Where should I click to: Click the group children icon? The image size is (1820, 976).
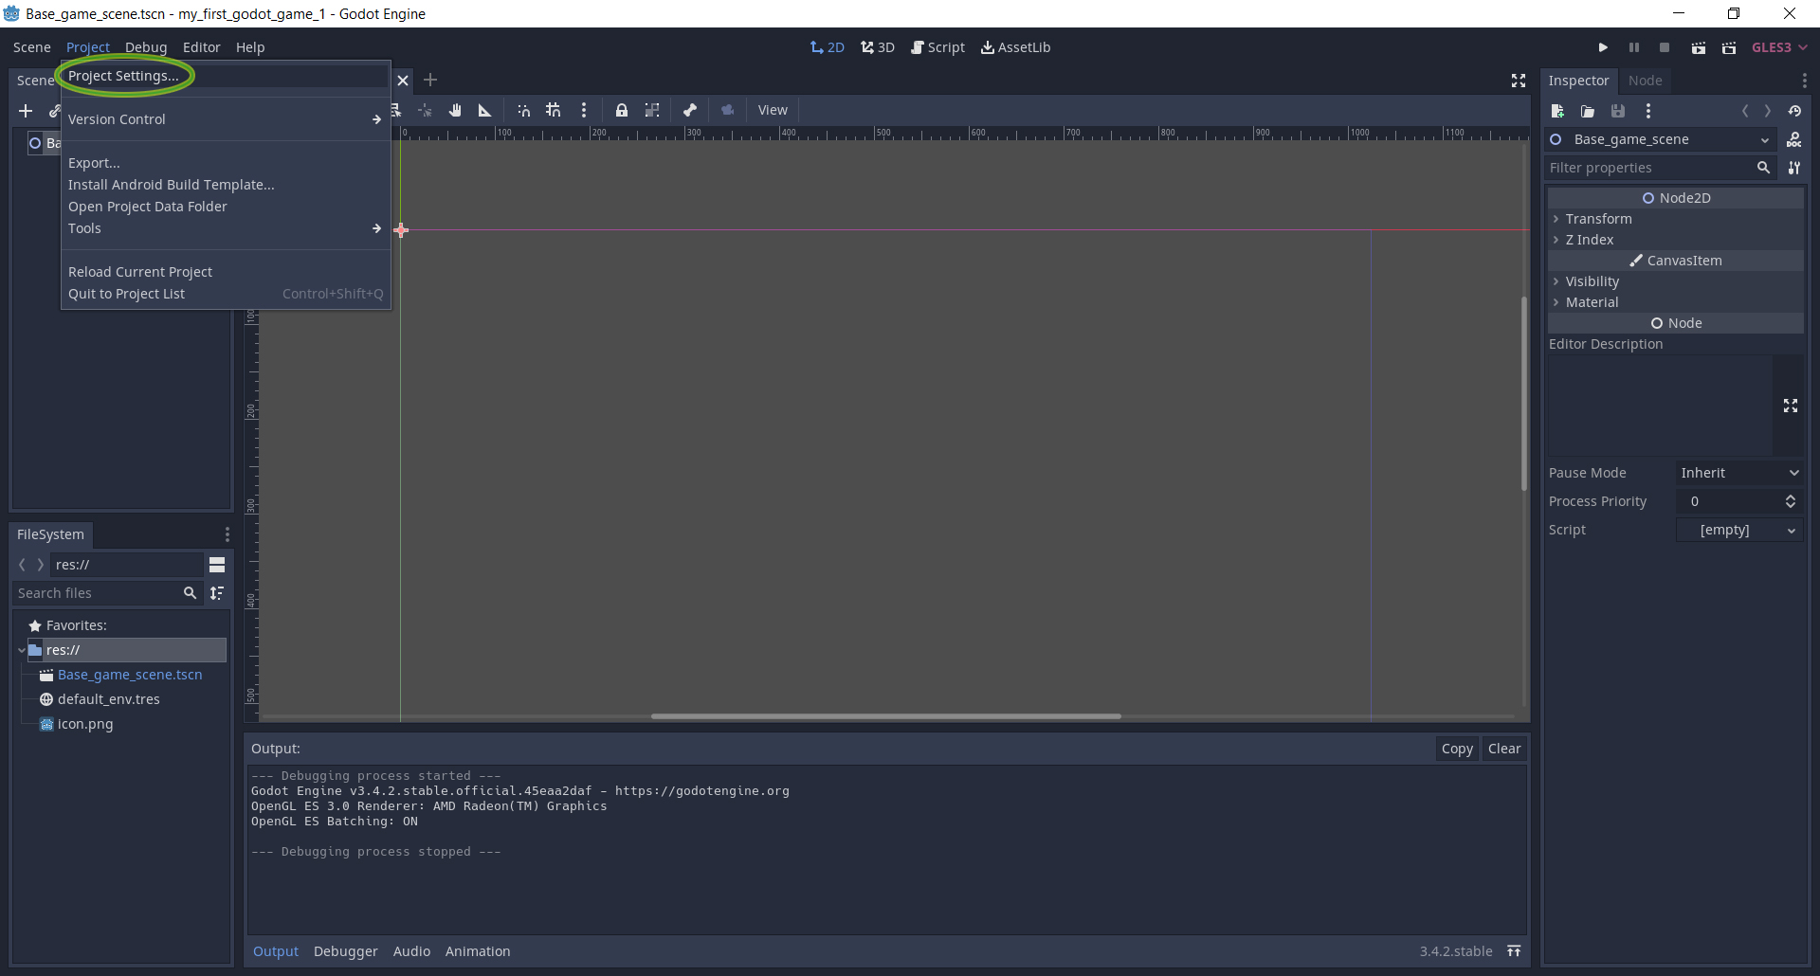652,110
